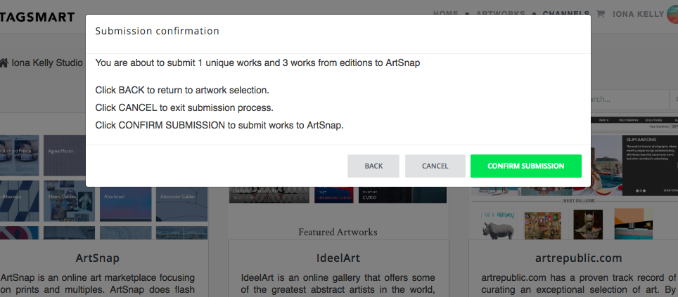This screenshot has height=297, width=678.
Task: Click the CANCEL button
Action: (435, 166)
